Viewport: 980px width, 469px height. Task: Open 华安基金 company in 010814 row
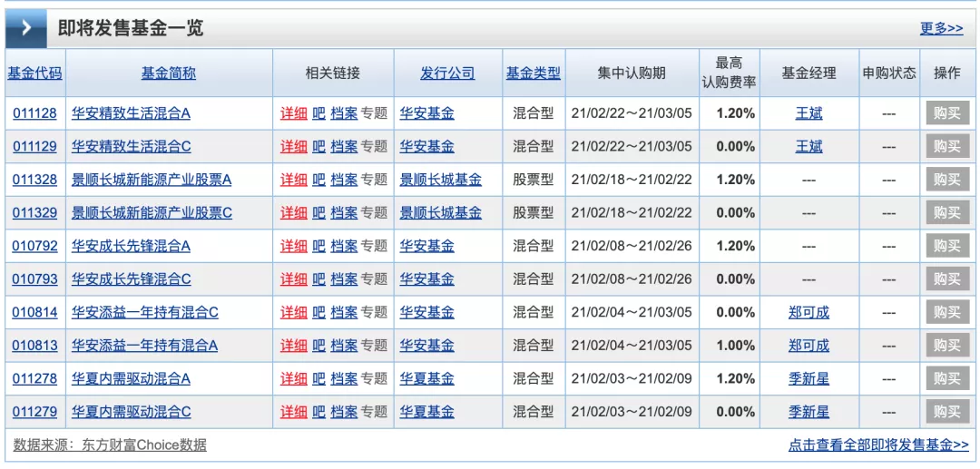click(426, 312)
